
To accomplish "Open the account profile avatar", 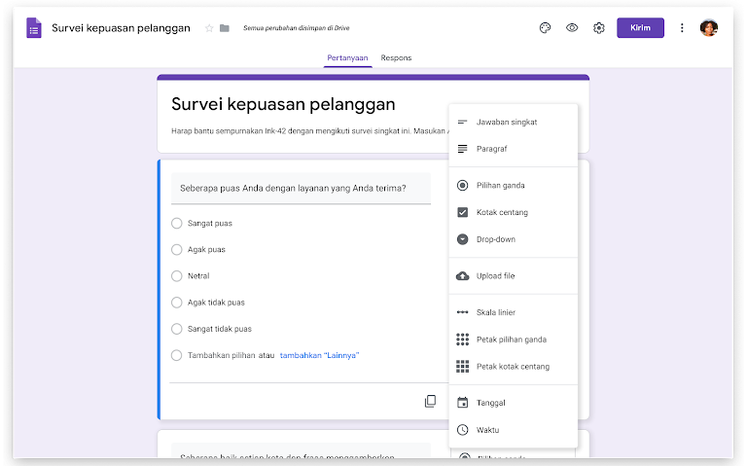I will pos(709,28).
